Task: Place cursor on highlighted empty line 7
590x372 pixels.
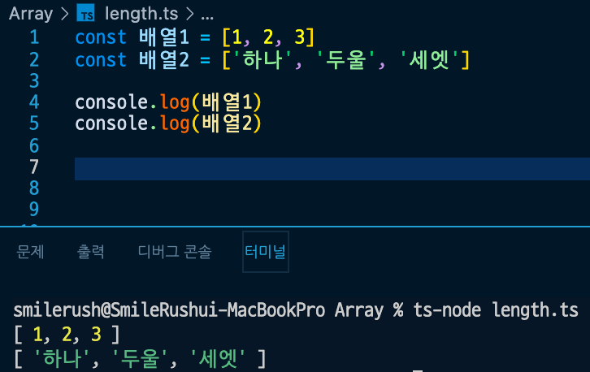Action: (332, 169)
